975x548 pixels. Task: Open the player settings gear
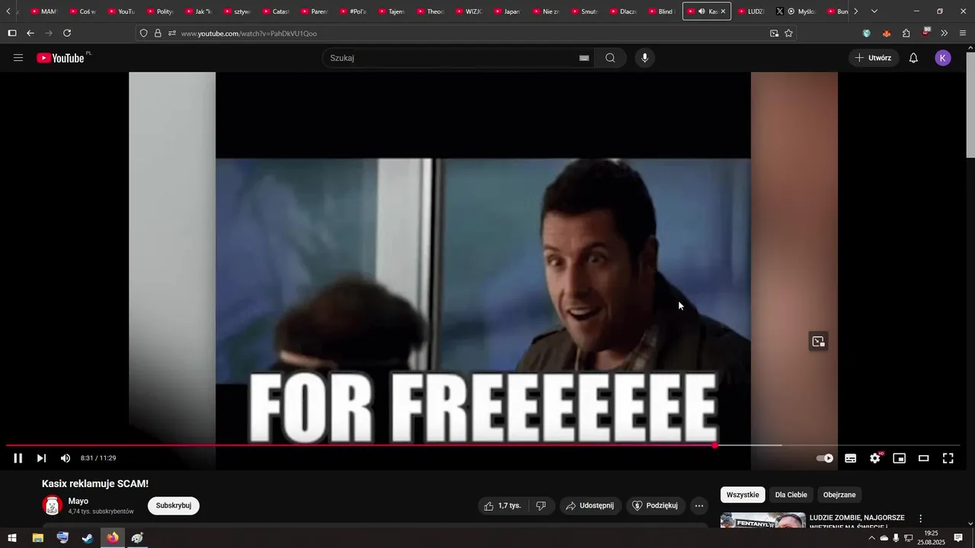875,458
